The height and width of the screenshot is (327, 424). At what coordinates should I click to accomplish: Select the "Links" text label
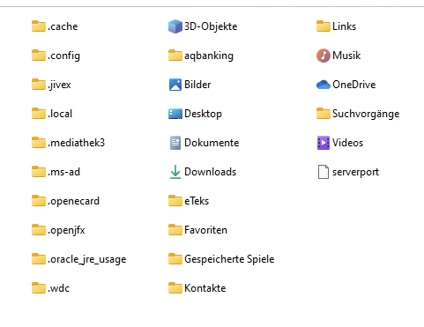[344, 26]
